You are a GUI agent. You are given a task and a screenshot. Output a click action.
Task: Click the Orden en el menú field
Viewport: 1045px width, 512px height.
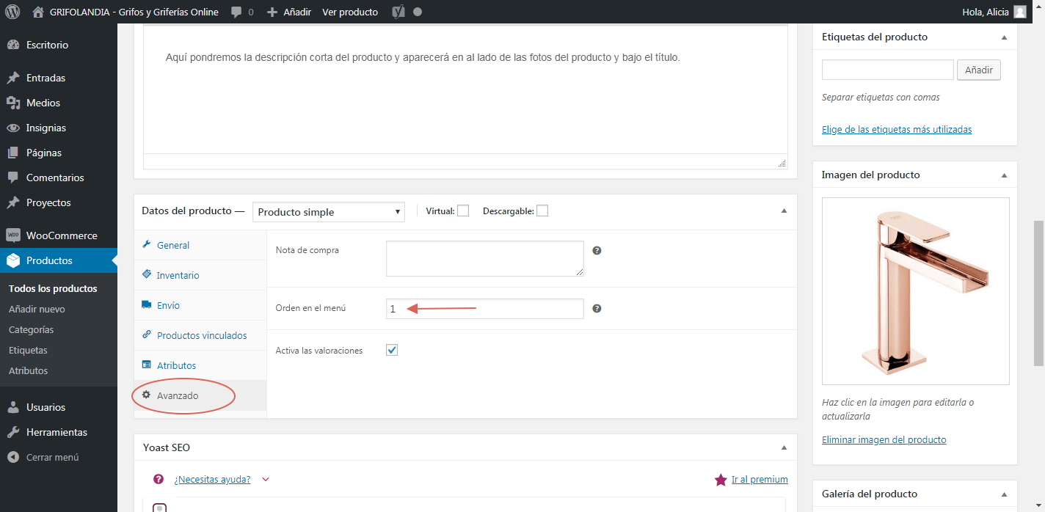485,309
